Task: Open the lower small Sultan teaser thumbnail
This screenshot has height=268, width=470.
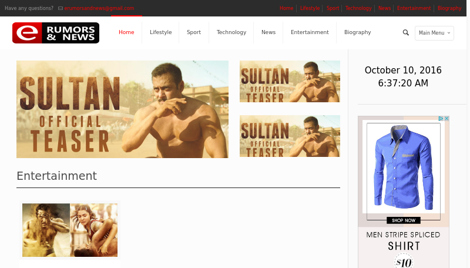Action: click(290, 136)
